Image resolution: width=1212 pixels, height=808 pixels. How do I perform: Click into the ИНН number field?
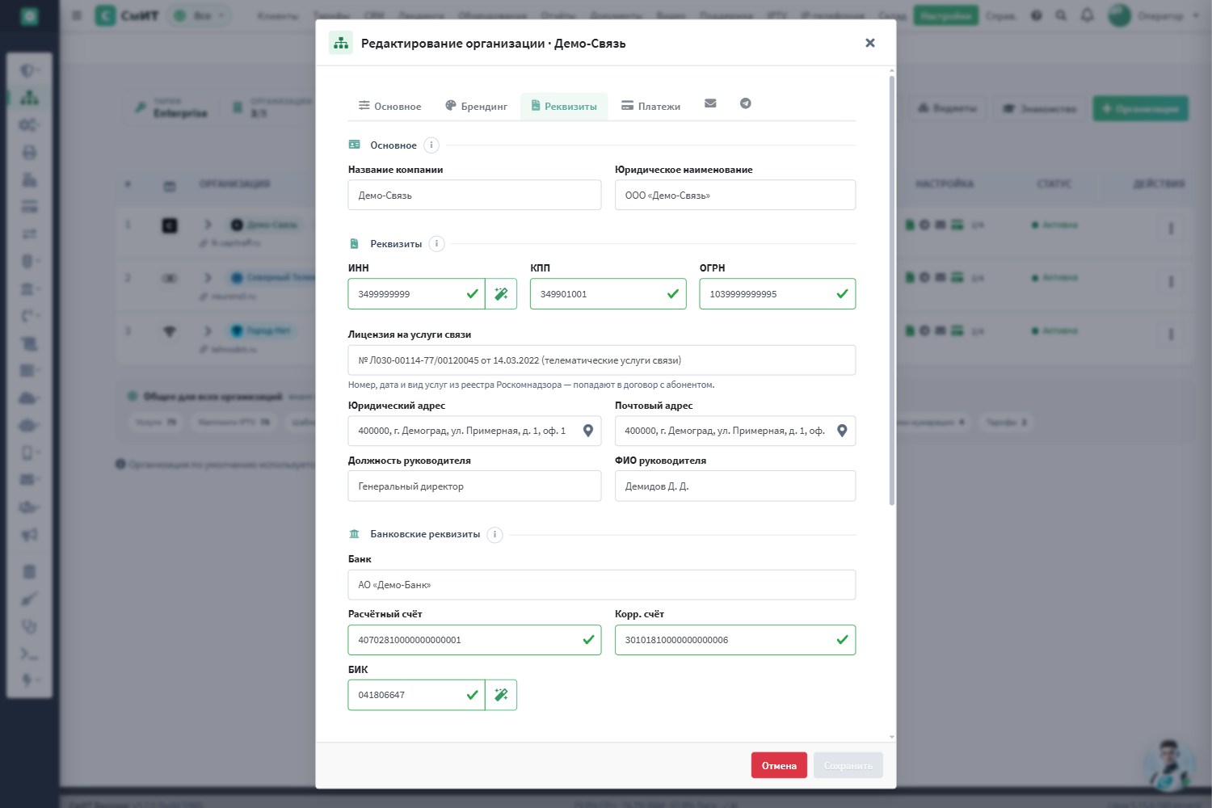416,294
